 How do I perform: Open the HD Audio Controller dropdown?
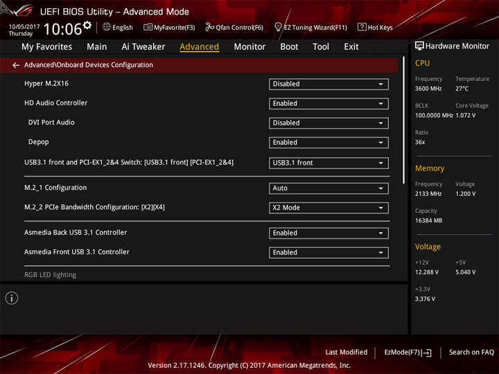point(329,103)
